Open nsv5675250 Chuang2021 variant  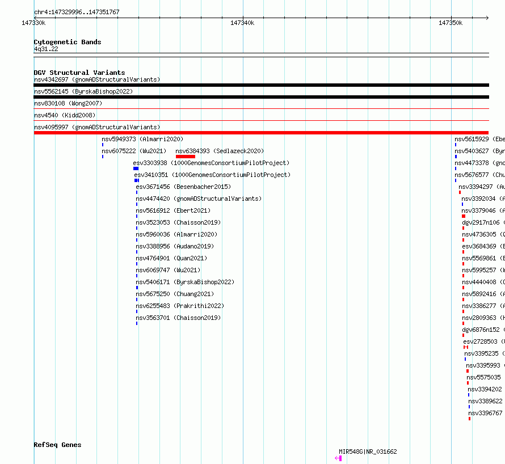175,294
